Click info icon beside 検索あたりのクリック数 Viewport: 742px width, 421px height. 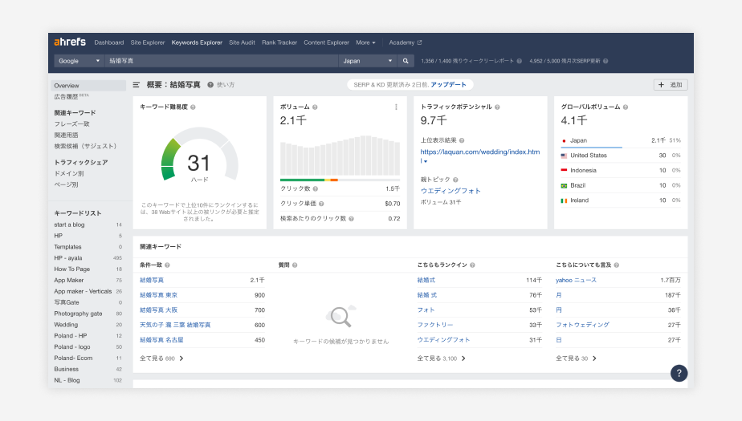351,219
